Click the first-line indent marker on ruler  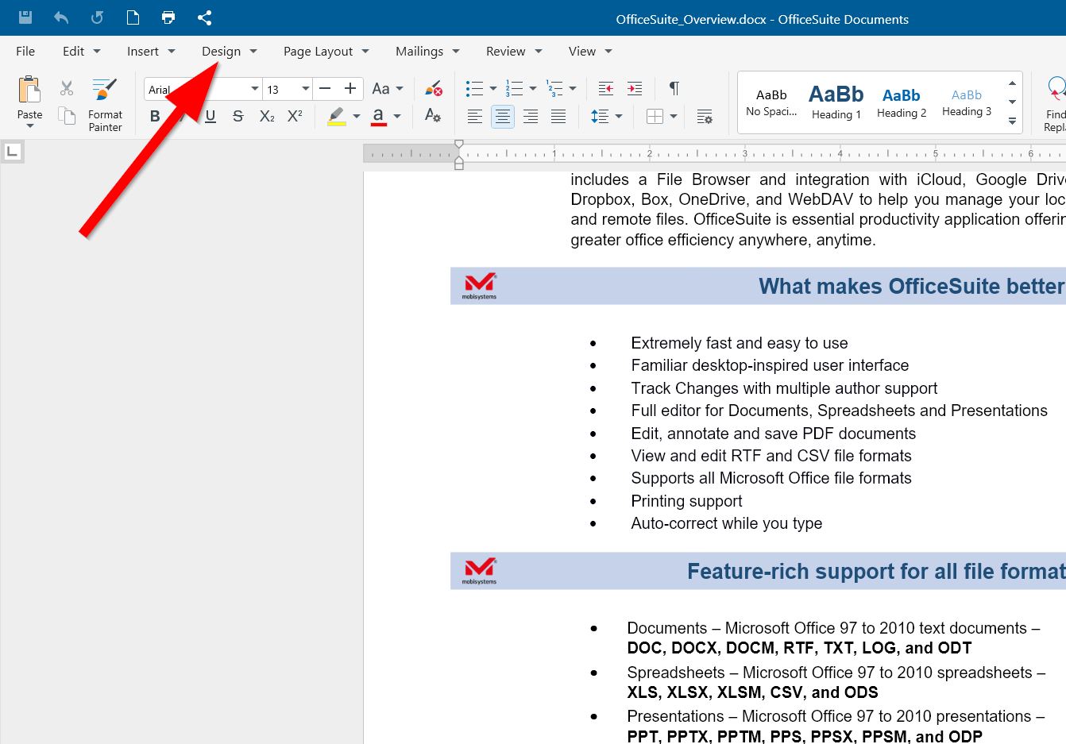459,145
